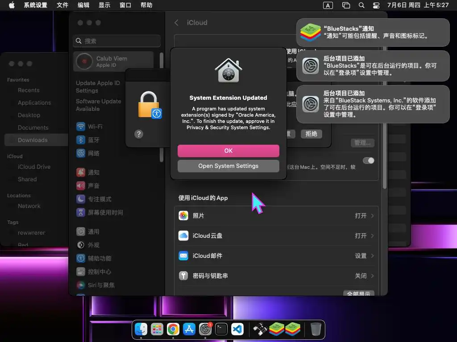
Task: Click the 管理... button
Action: click(362, 143)
